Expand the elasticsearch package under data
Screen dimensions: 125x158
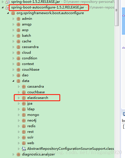tap(19, 98)
